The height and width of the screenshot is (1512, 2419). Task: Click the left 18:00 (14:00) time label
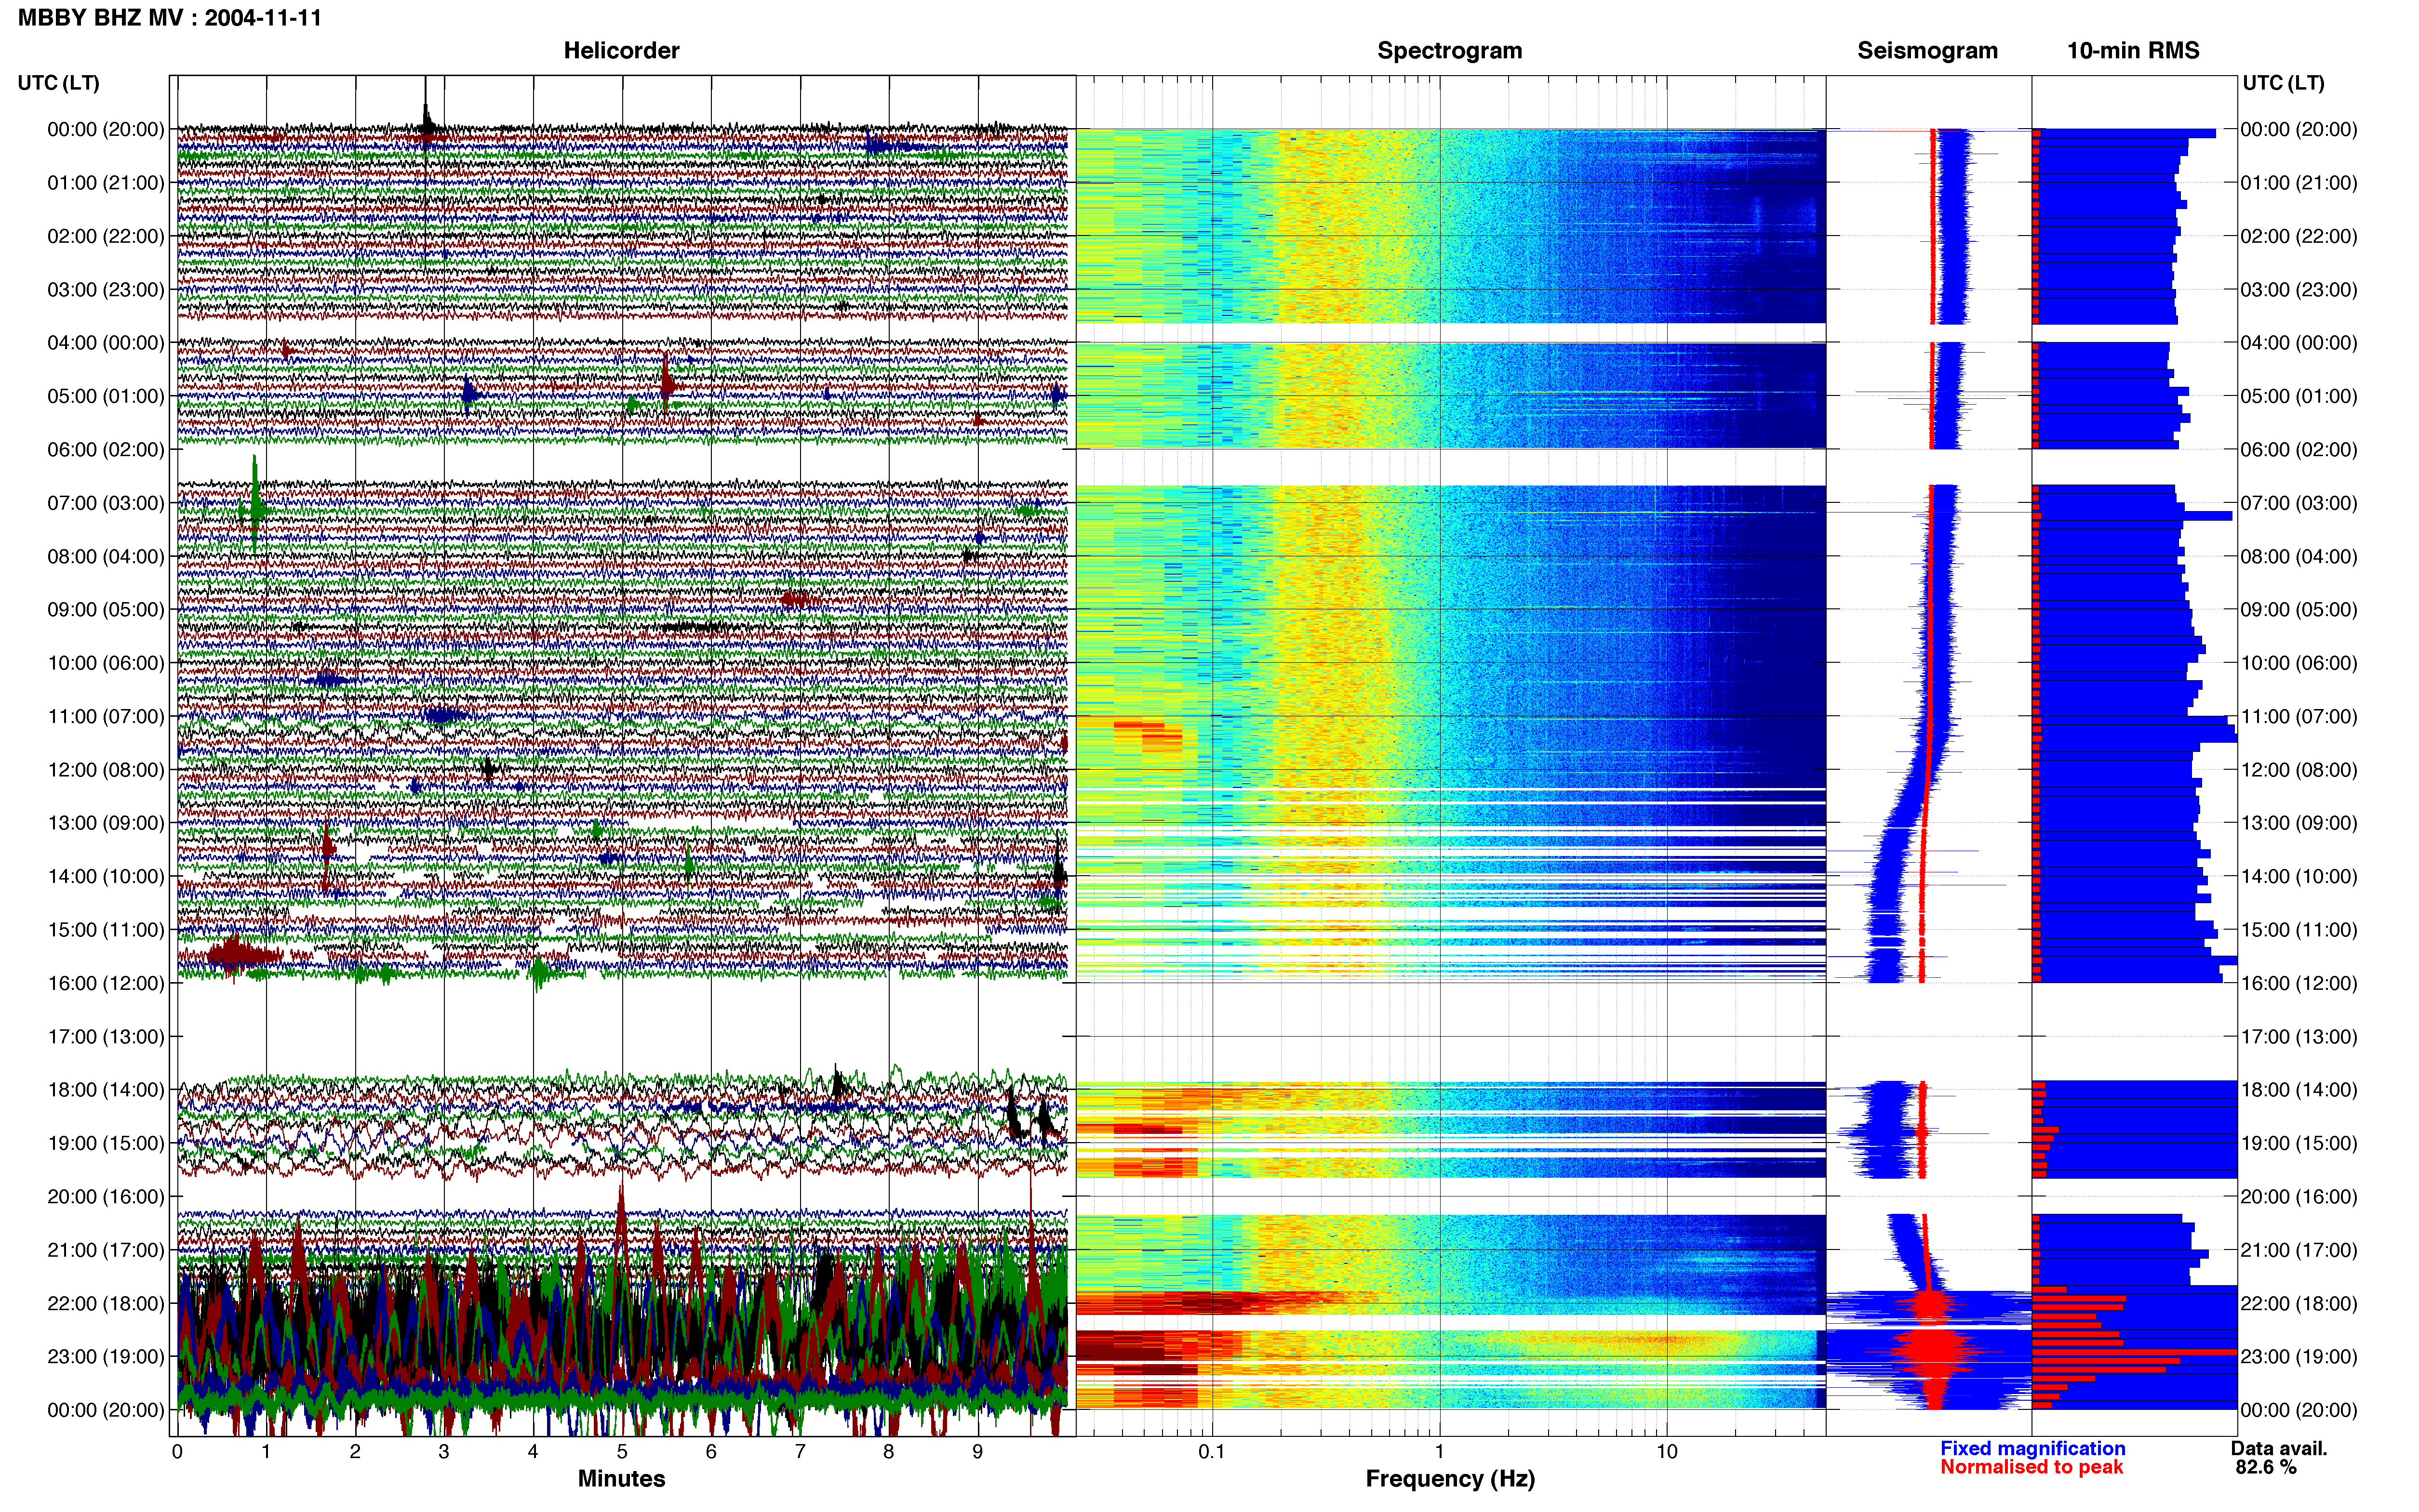click(x=106, y=1089)
